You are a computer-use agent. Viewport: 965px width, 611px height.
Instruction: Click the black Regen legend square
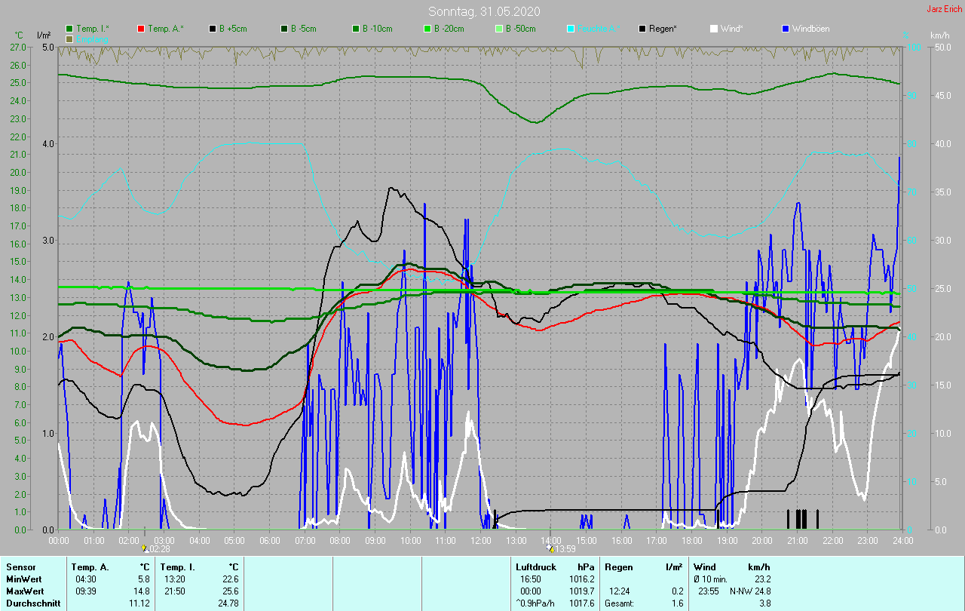point(642,29)
